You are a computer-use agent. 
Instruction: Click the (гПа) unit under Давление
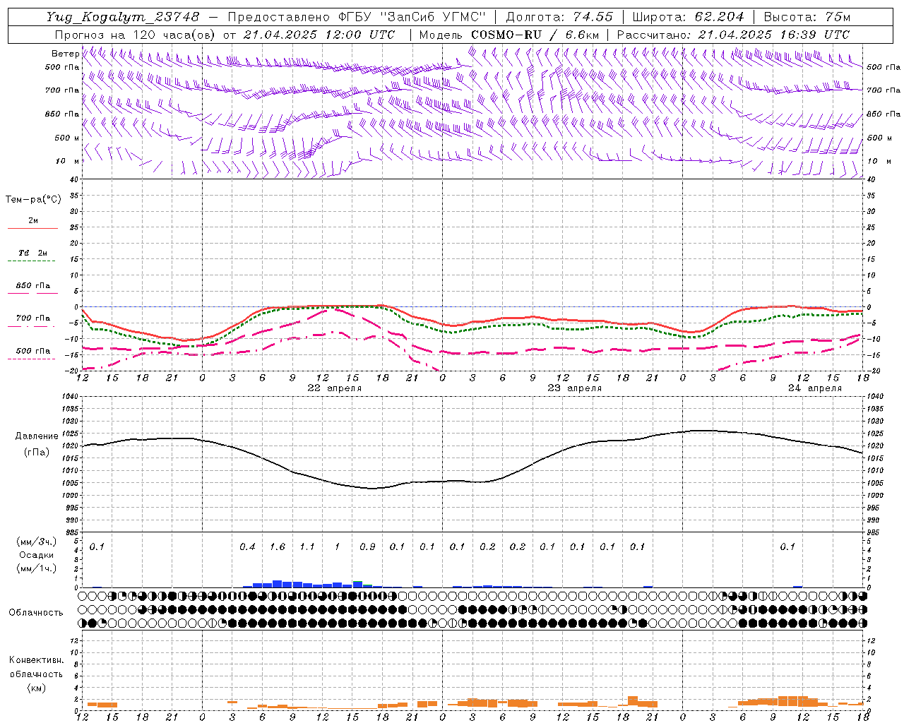click(37, 452)
